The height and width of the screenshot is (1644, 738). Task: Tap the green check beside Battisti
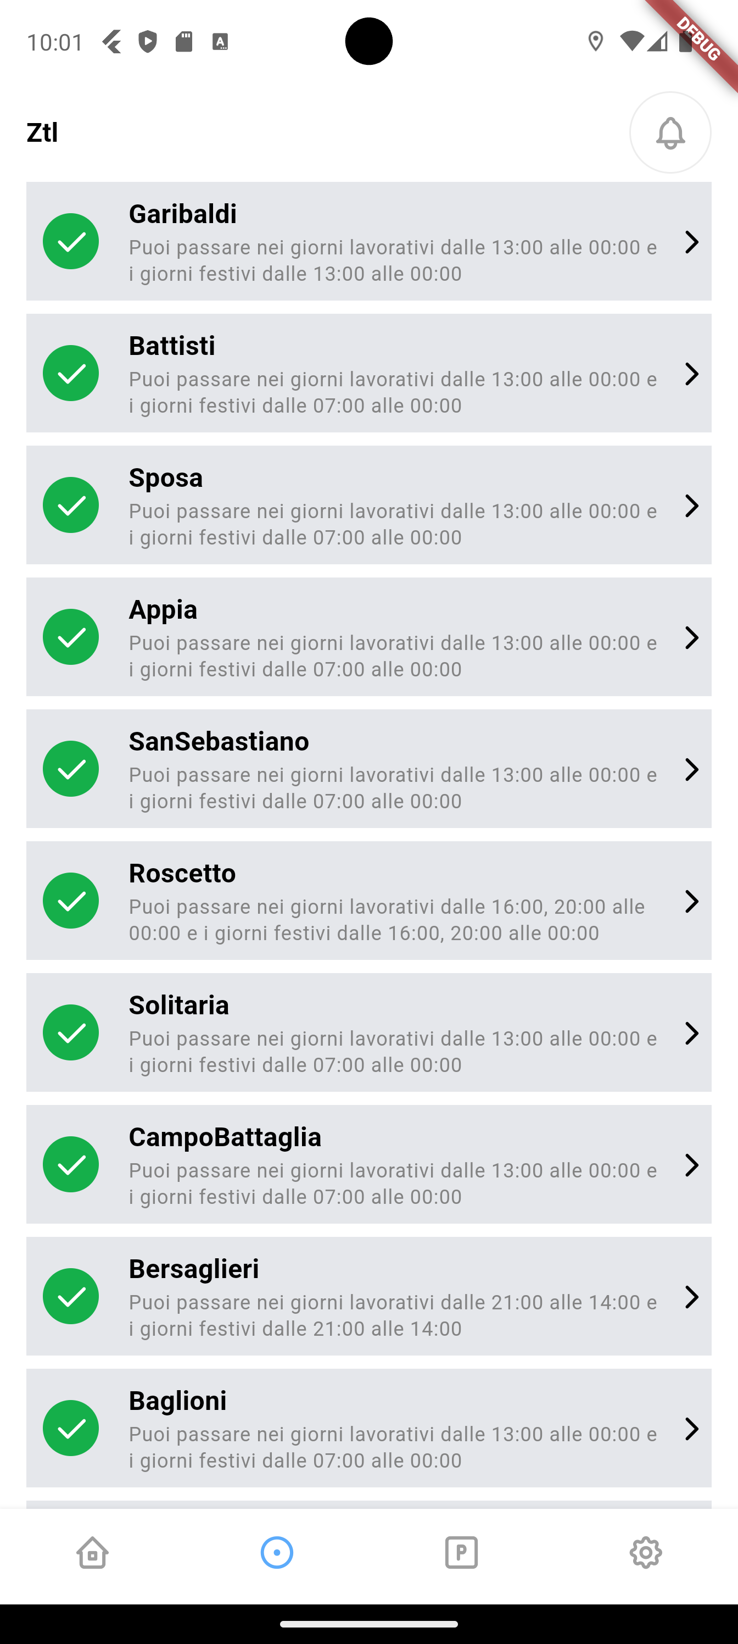(71, 373)
